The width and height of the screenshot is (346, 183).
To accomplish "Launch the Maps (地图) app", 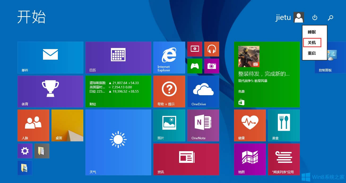I will 250,159.
